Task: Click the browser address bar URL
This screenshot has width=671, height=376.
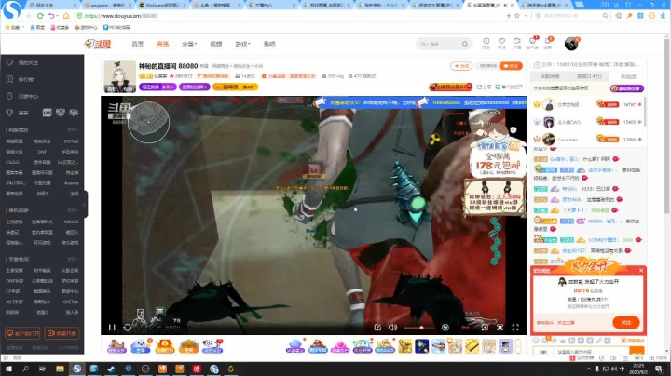Action: (x=120, y=16)
